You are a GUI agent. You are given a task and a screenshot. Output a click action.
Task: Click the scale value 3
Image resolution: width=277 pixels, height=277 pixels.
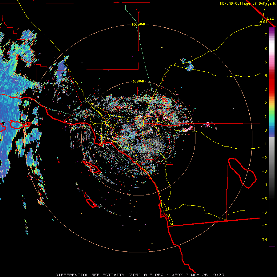[266, 89]
